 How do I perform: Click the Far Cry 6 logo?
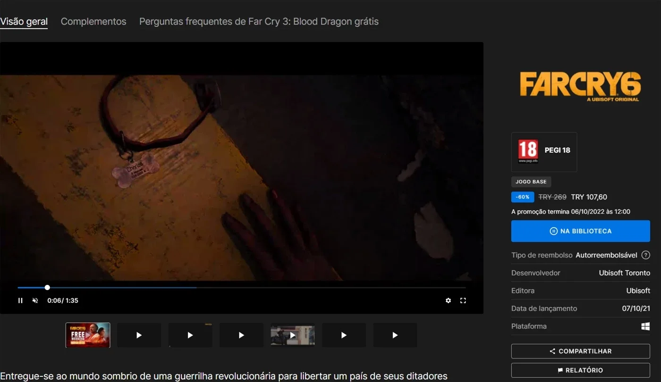click(580, 87)
